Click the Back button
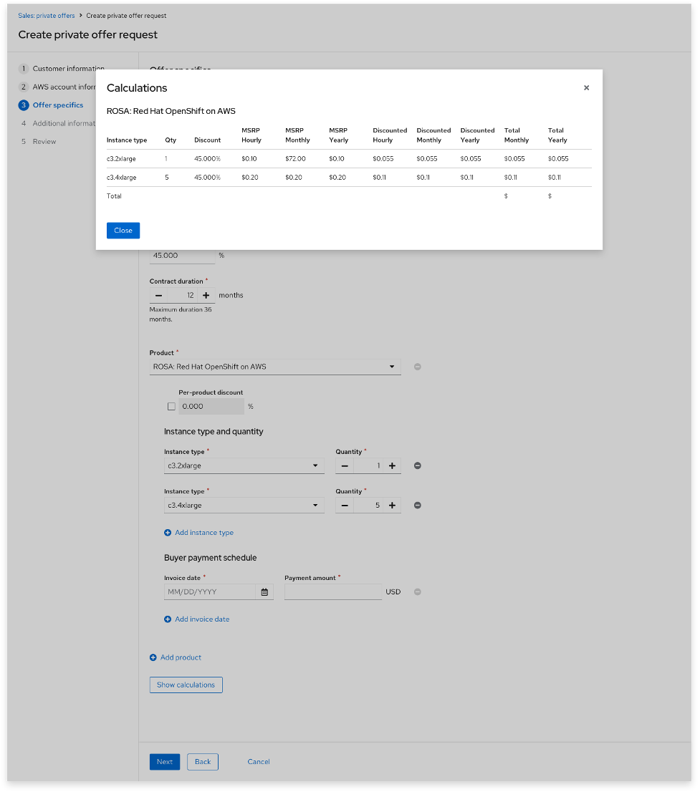The image size is (700, 792). click(203, 762)
